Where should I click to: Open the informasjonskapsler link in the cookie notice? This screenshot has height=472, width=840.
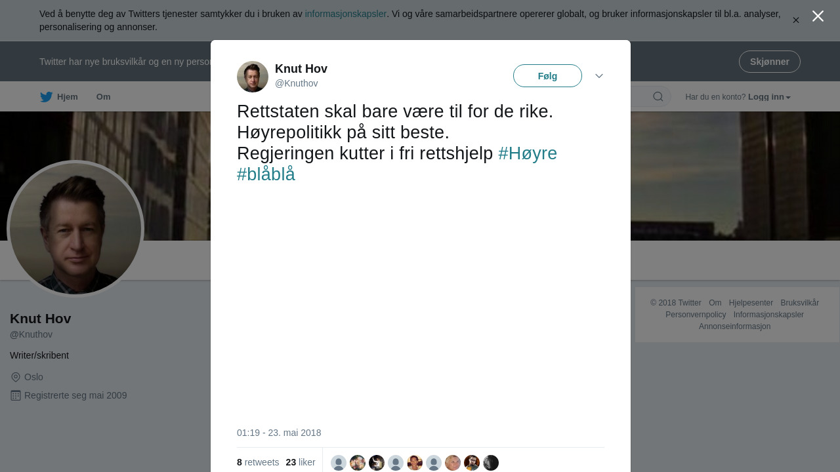pos(345,14)
